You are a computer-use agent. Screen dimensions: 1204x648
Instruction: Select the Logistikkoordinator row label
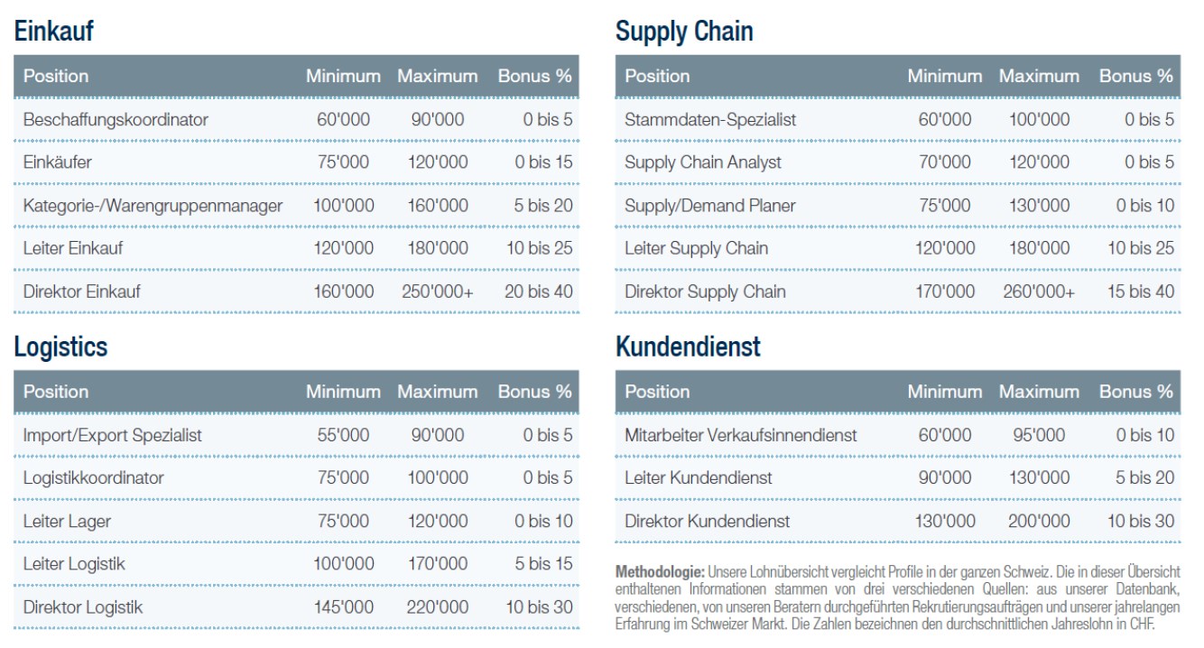pos(93,477)
